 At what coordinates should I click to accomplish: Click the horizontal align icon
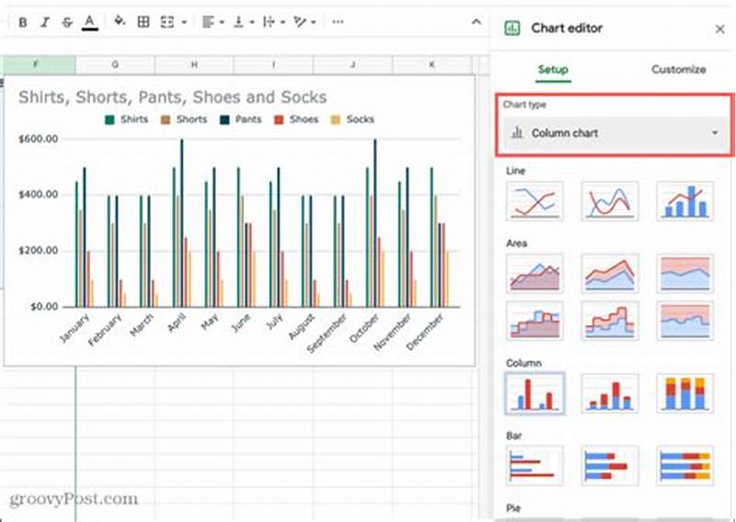(x=208, y=21)
